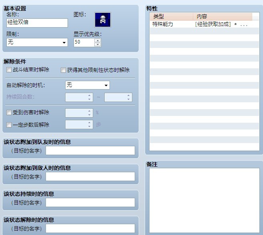Select the empty second row in 特性 list

tap(204, 31)
